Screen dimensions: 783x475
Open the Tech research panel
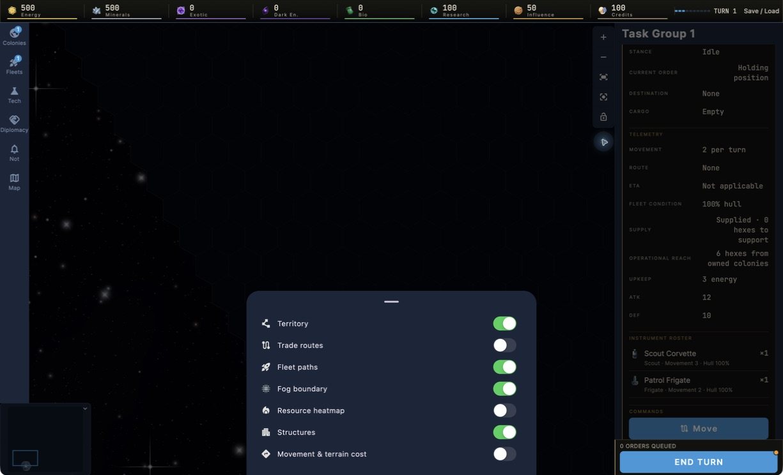tap(14, 95)
